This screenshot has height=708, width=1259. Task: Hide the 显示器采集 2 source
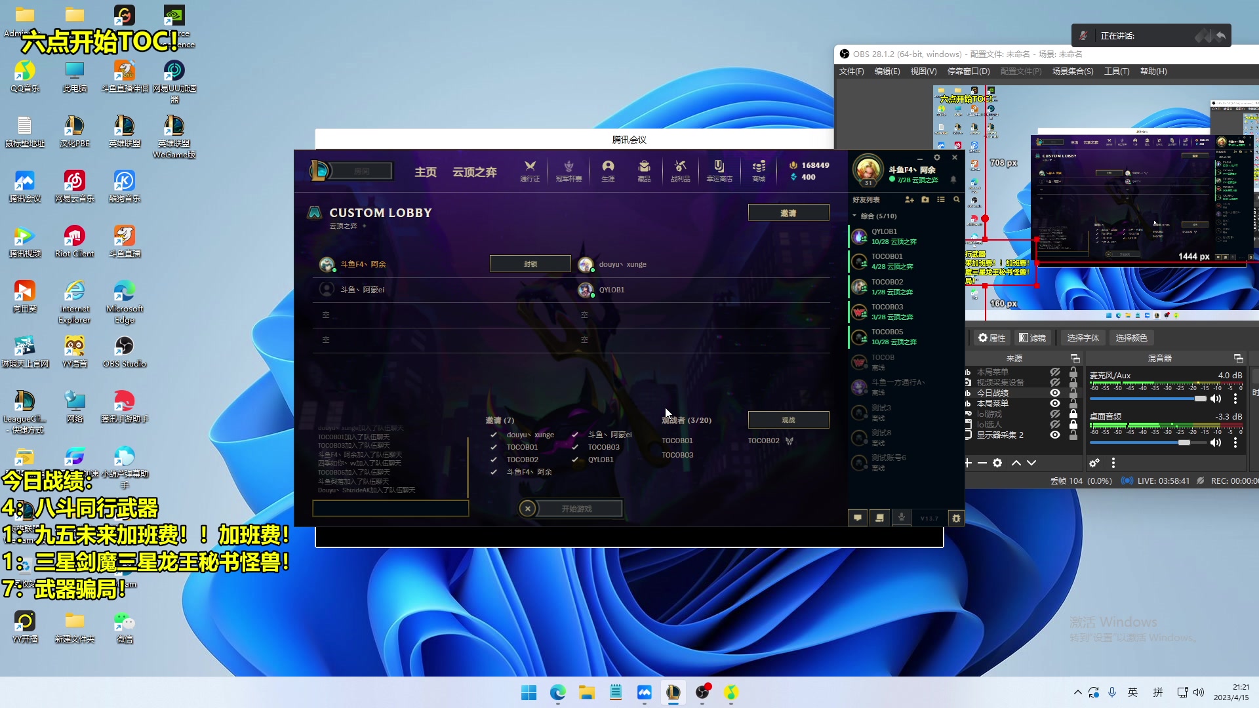tap(1055, 435)
